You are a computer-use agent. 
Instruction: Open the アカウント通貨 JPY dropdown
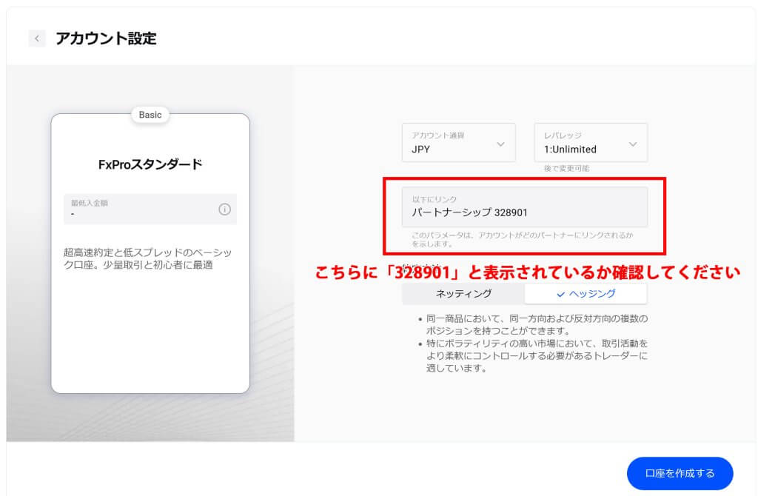(x=459, y=143)
